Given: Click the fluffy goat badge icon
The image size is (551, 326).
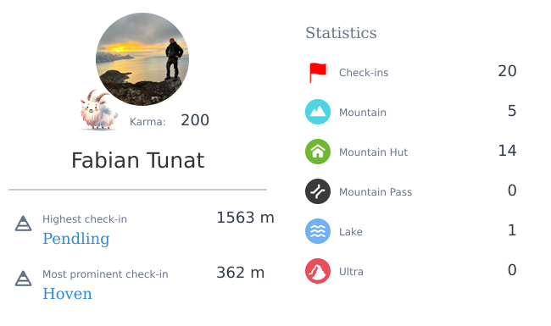Looking at the screenshot, I should click(98, 110).
